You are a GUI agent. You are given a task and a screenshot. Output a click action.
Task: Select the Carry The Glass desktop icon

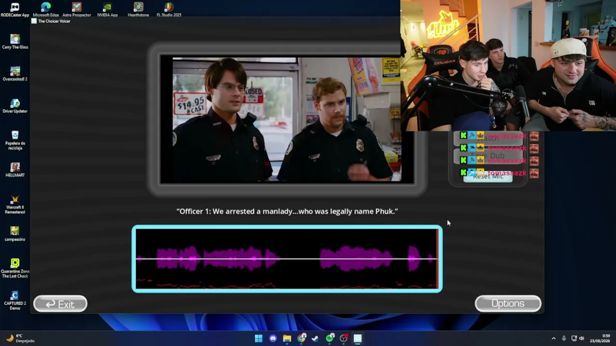point(15,41)
